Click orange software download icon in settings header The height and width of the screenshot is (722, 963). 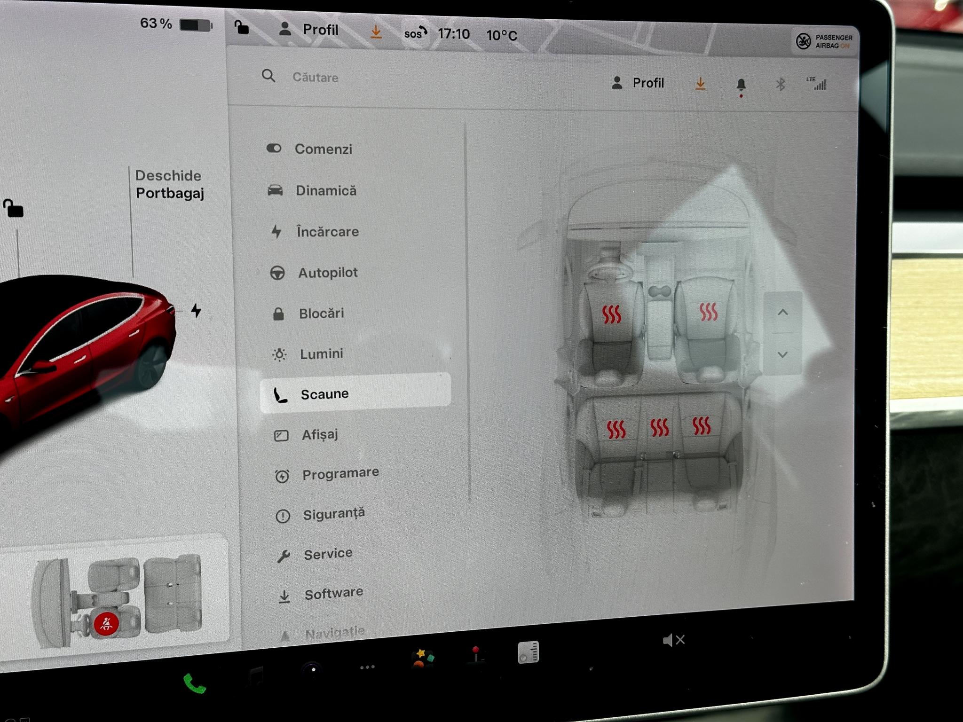[x=700, y=84]
